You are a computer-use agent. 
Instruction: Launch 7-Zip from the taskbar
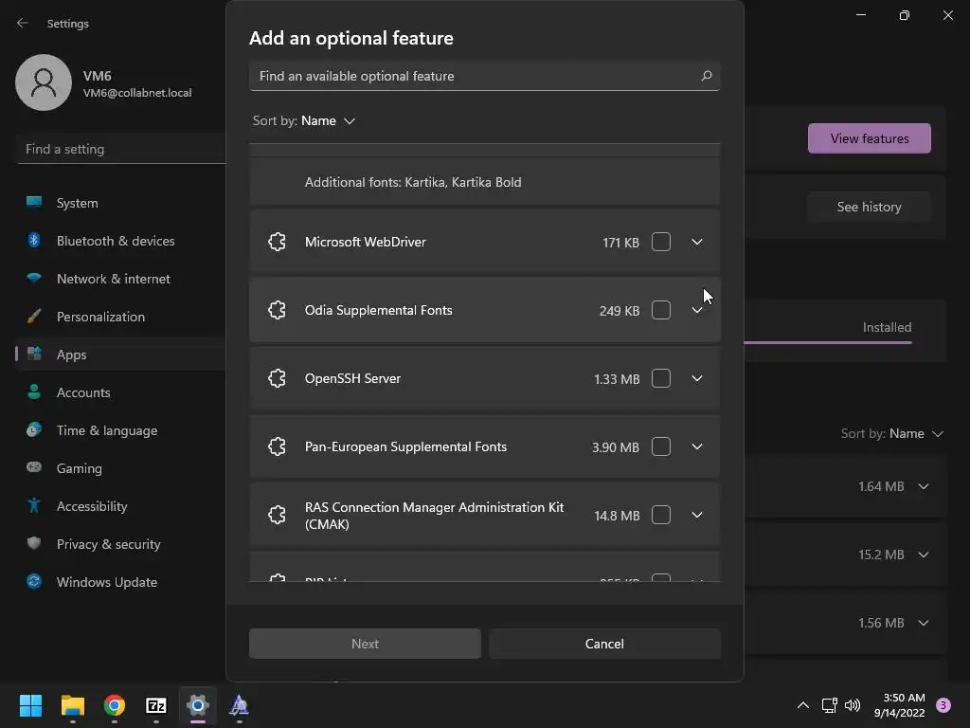click(x=156, y=705)
